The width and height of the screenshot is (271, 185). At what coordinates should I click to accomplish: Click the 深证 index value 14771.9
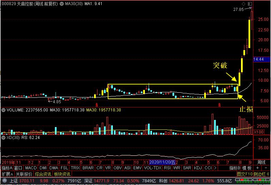click(x=102, y=181)
